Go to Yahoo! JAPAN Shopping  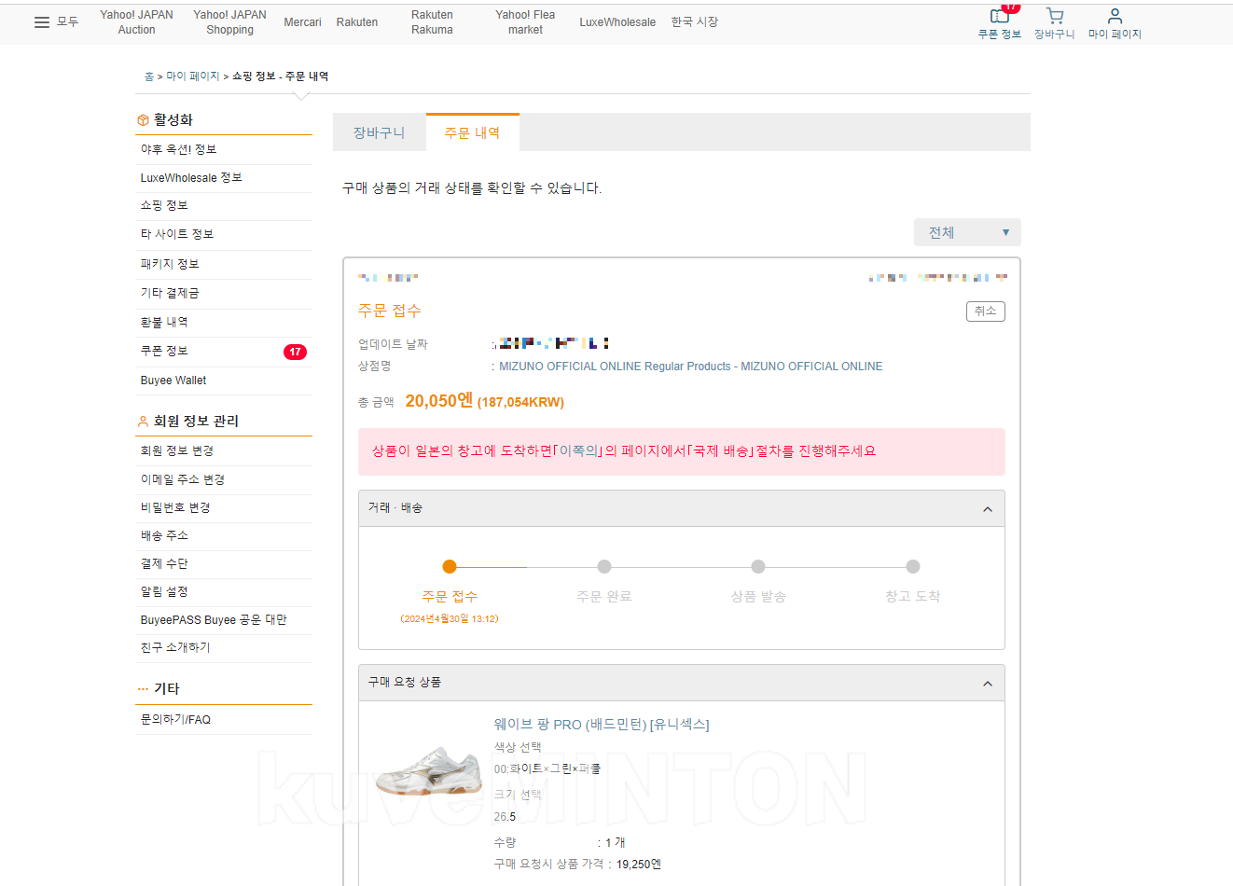pyautogui.click(x=229, y=22)
